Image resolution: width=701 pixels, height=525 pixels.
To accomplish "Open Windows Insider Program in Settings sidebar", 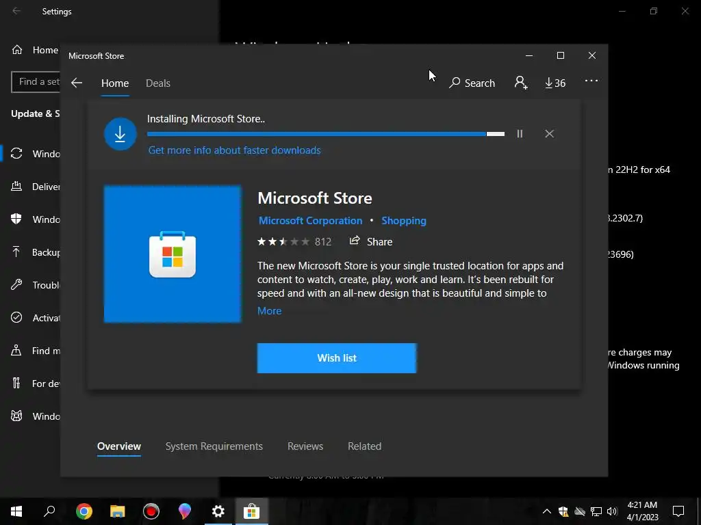I will (35, 416).
